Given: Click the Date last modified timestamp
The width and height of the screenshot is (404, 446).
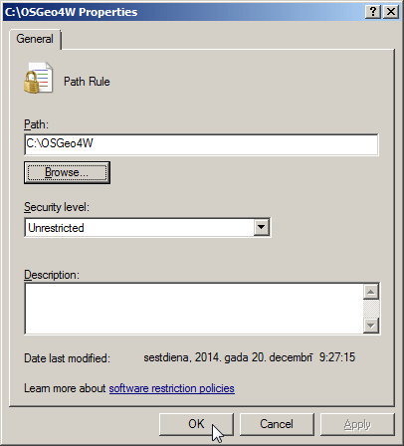Looking at the screenshot, I should click(250, 357).
